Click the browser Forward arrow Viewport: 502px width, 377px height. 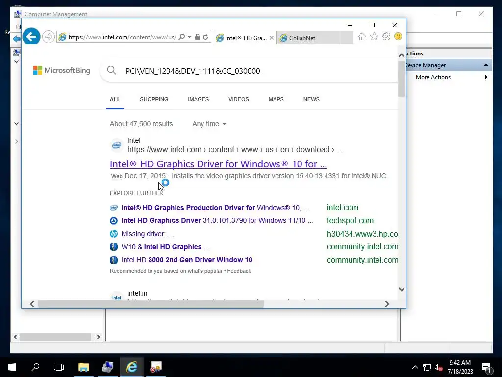49,37
